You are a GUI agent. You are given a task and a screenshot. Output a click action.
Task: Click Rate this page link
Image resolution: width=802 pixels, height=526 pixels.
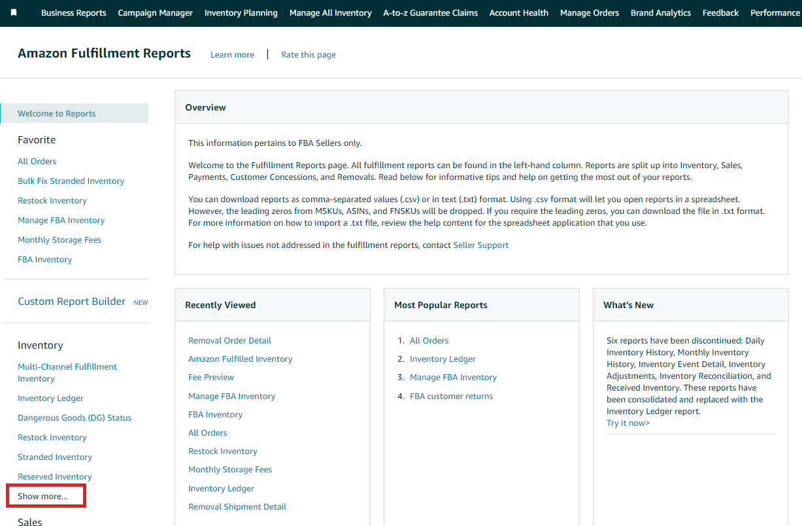(x=309, y=55)
